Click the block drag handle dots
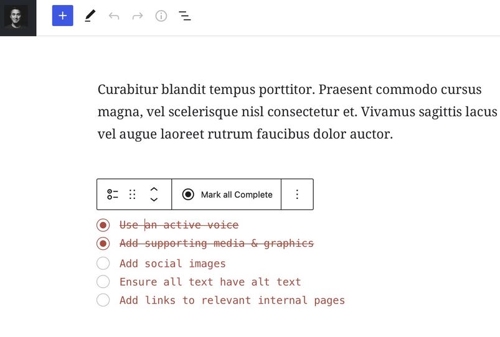Image resolution: width=500 pixels, height=337 pixels. [x=133, y=194]
